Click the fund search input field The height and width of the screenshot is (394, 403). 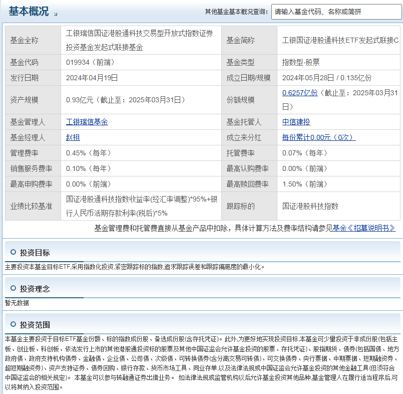337,12
